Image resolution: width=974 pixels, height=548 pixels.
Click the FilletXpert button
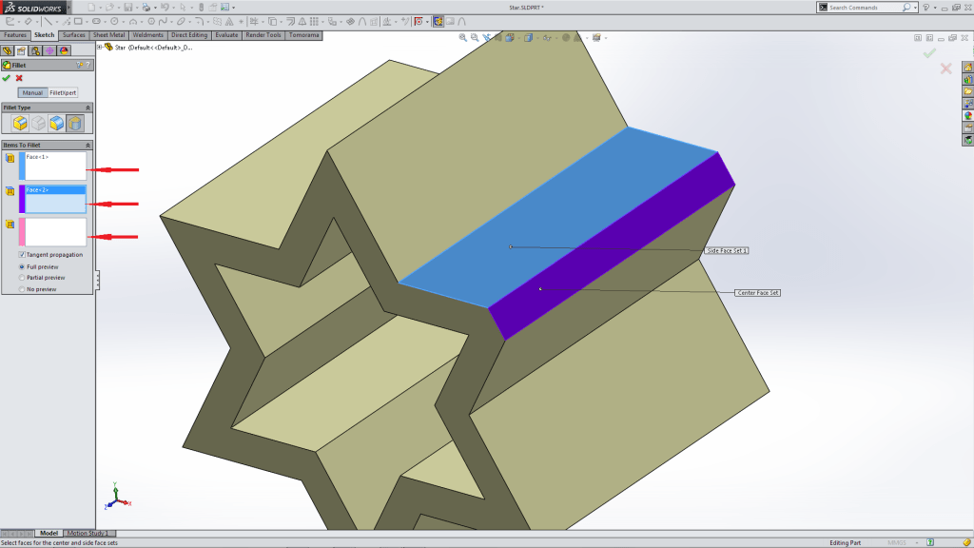pos(63,93)
